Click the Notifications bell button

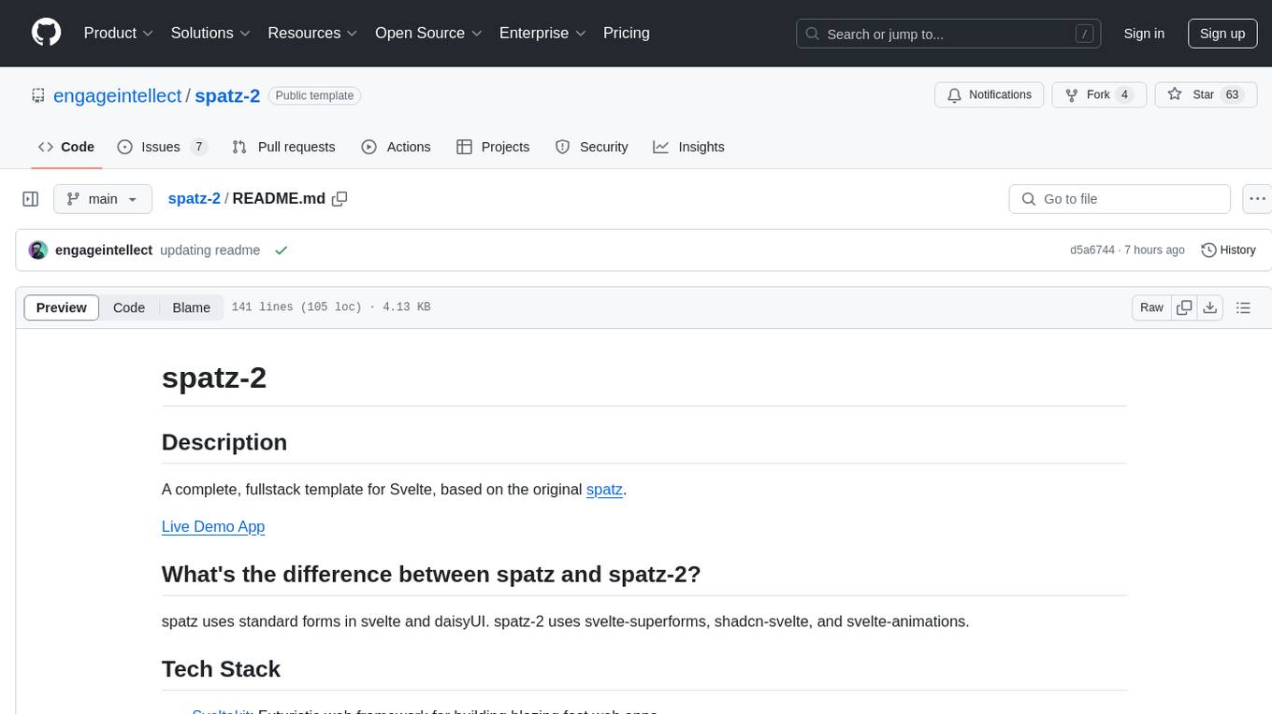tap(990, 94)
